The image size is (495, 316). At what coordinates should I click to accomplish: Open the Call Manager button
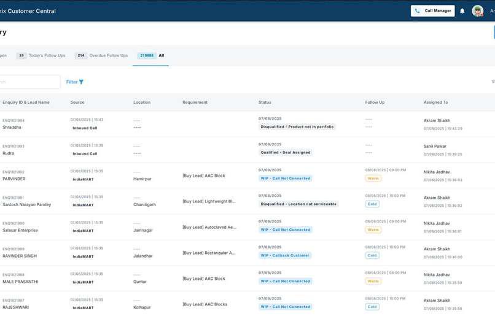433,10
